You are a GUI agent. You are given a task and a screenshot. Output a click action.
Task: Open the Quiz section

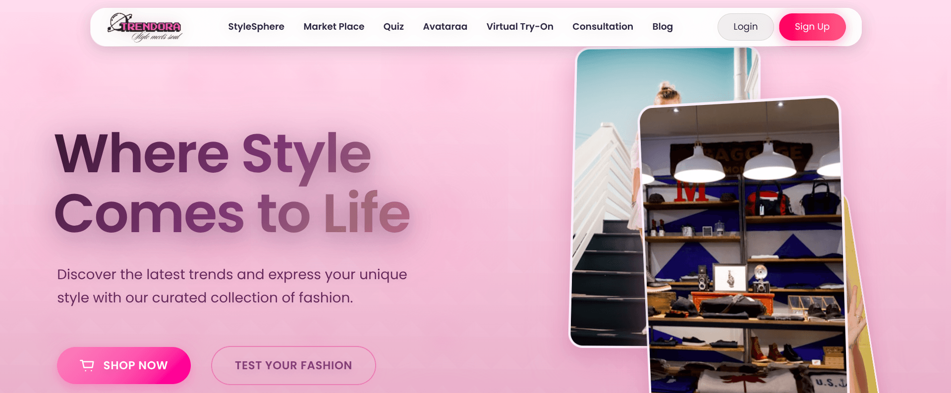click(x=393, y=27)
